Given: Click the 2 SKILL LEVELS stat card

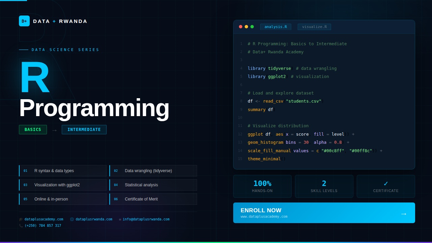Looking at the screenshot, I should (324, 186).
